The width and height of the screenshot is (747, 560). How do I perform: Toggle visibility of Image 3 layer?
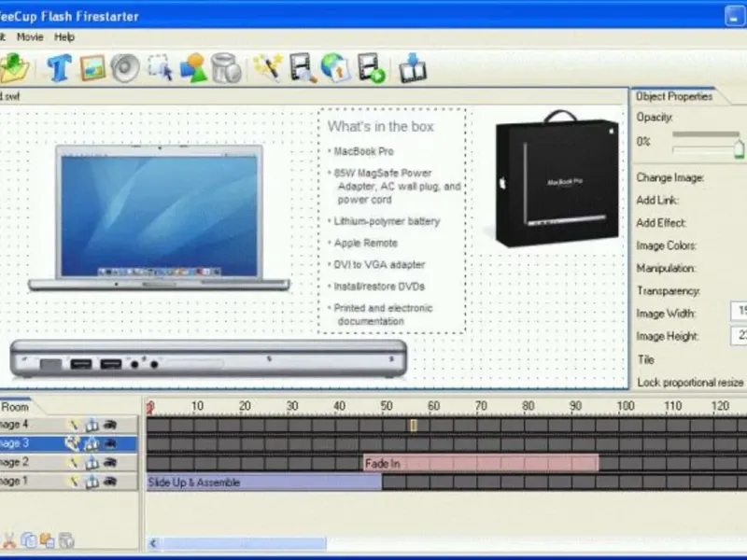(110, 444)
